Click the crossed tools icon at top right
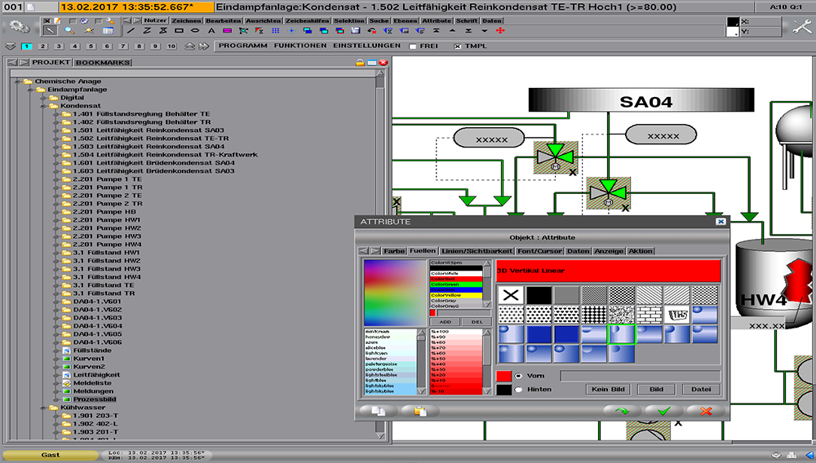 point(802,27)
